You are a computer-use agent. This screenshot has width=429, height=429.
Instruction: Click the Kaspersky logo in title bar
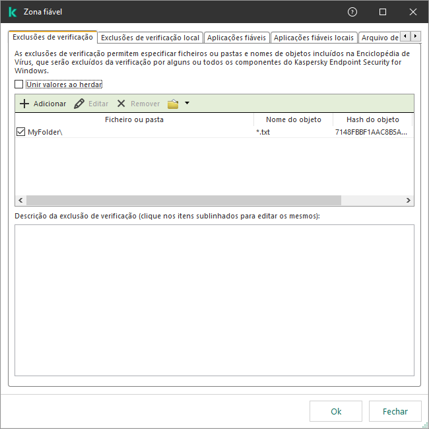click(13, 12)
